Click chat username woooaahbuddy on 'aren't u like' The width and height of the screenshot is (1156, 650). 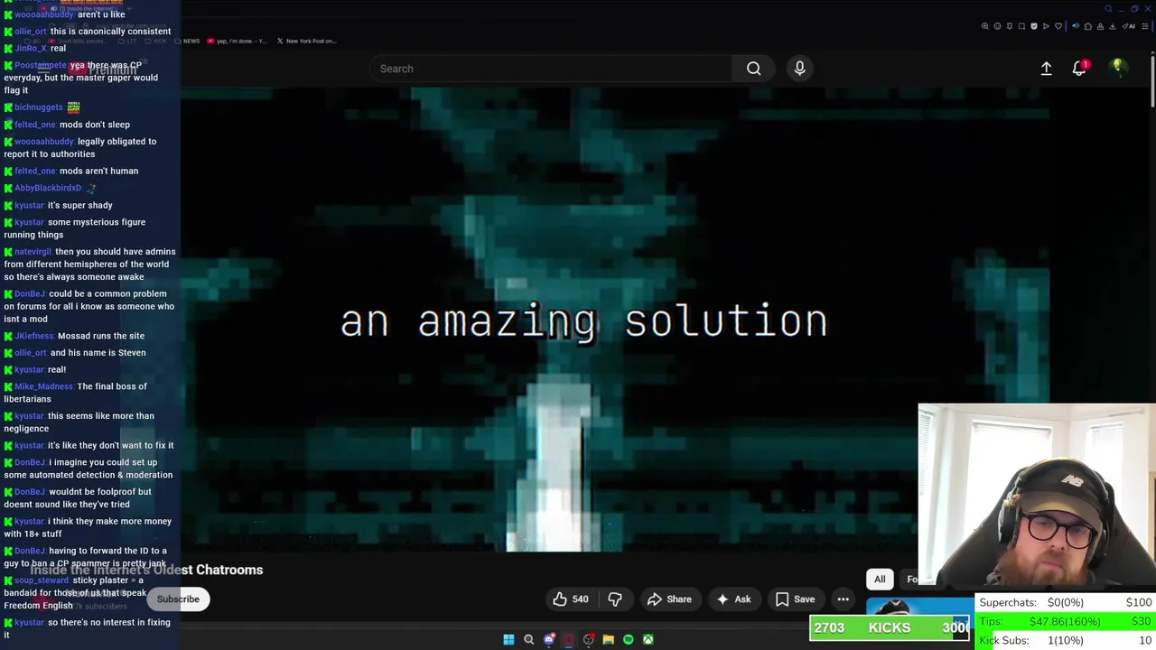point(43,14)
